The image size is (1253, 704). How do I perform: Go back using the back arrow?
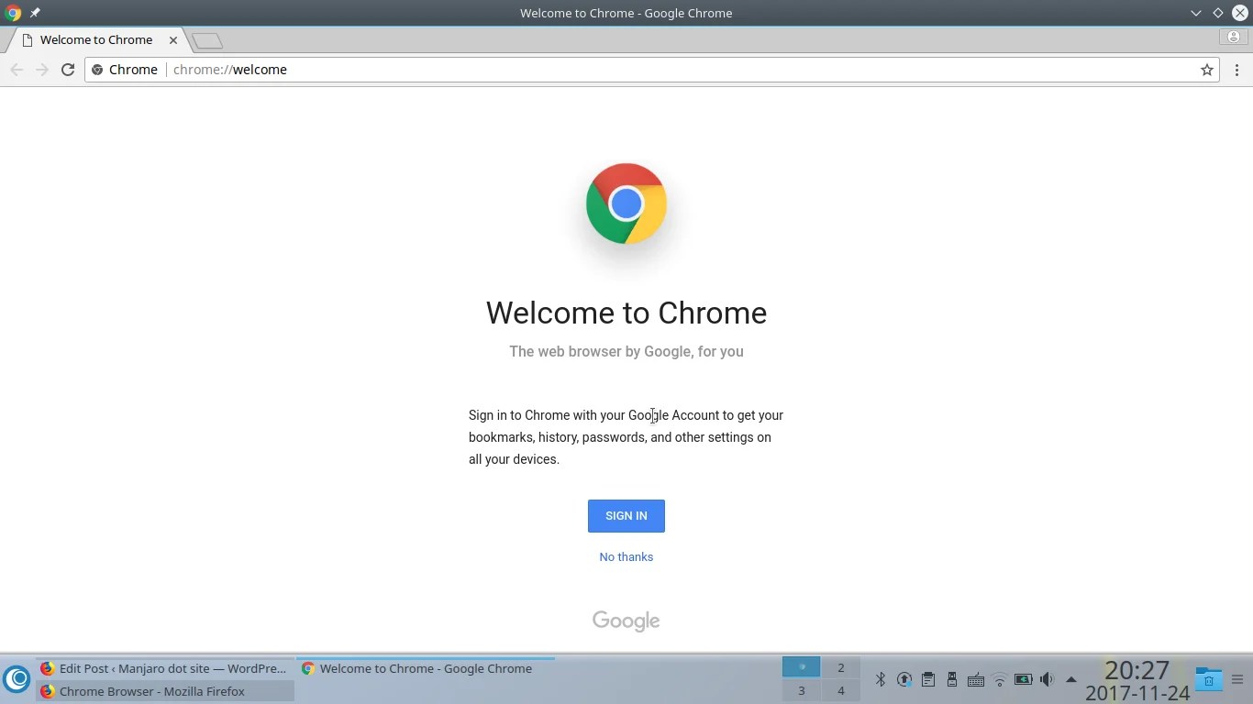pyautogui.click(x=17, y=70)
